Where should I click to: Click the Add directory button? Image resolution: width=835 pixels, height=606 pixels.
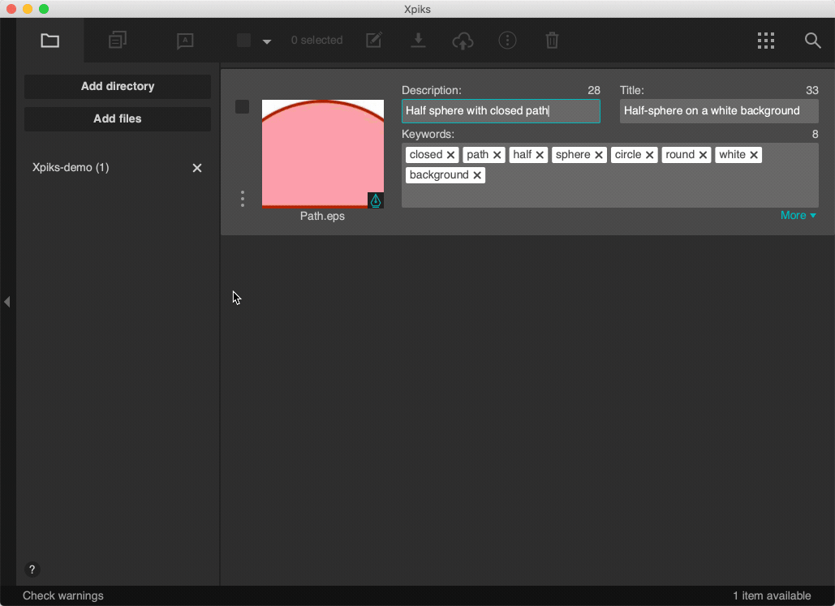coord(117,87)
